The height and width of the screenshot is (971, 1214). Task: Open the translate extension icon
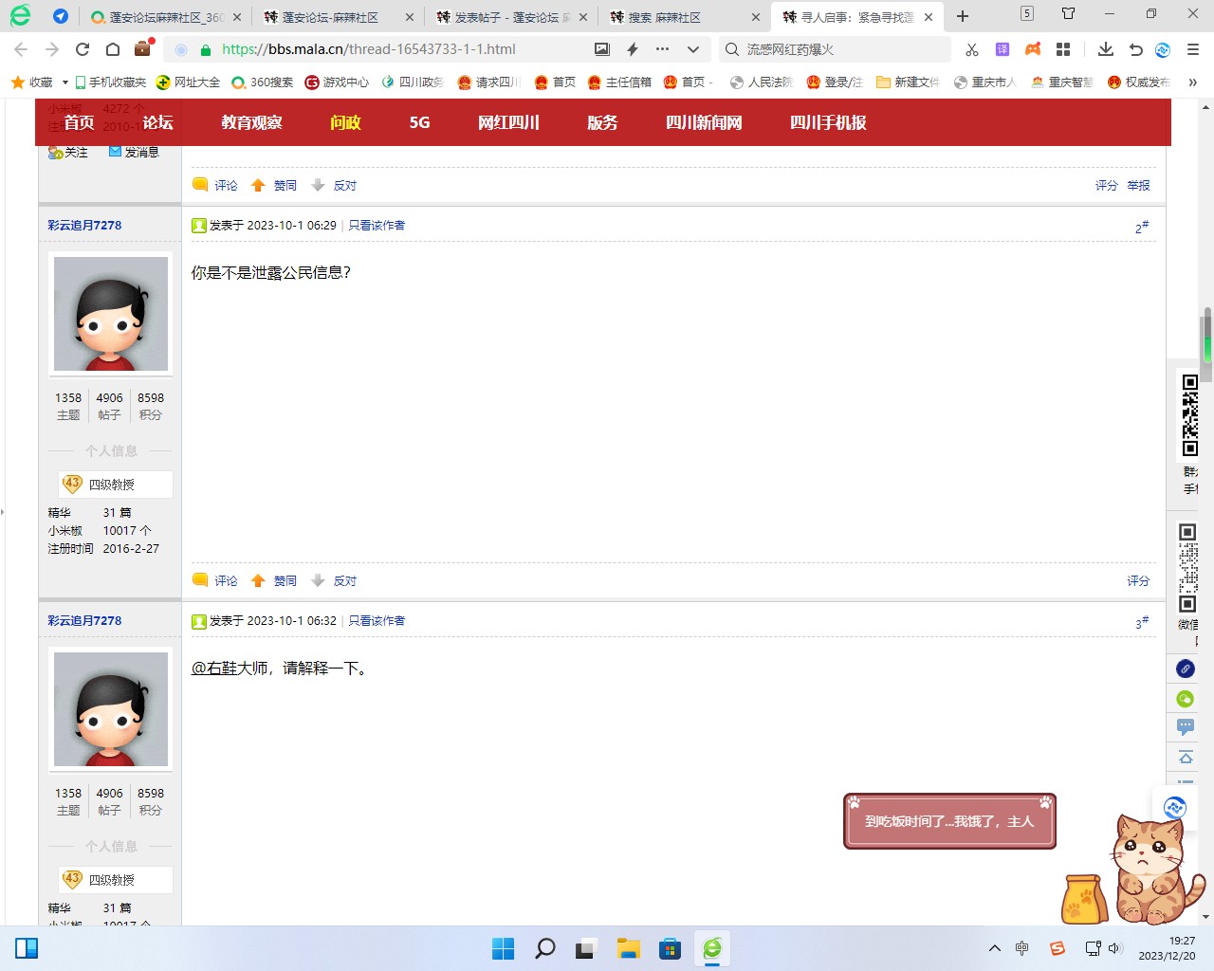point(1002,49)
